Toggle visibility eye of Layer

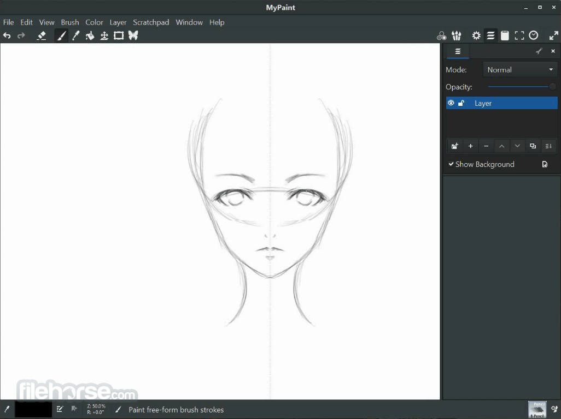coord(451,103)
